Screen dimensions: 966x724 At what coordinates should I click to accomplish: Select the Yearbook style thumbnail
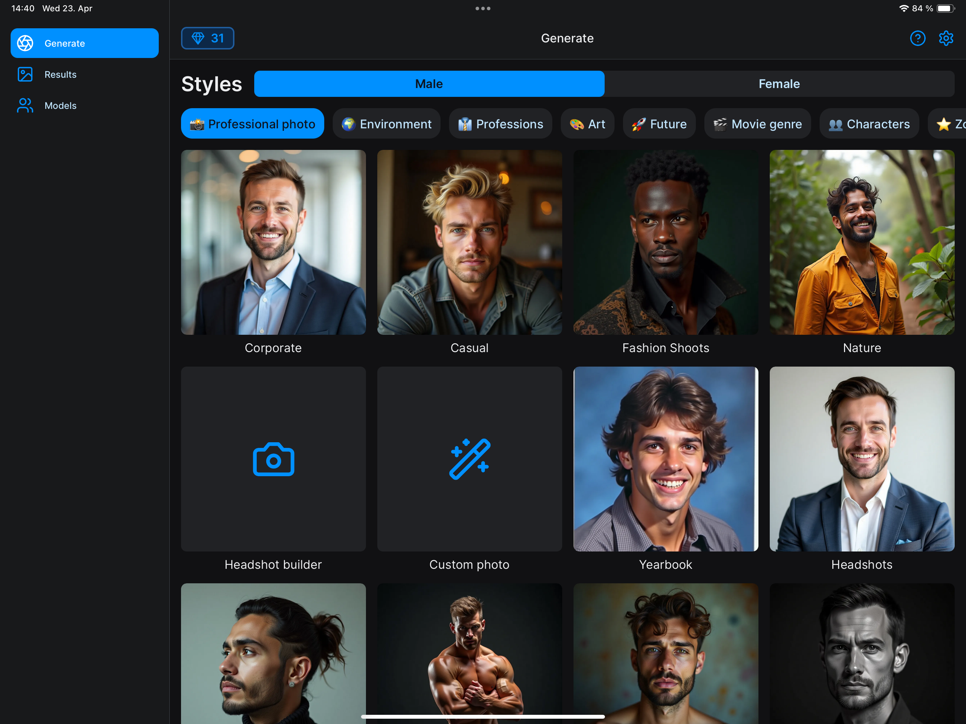click(x=665, y=459)
